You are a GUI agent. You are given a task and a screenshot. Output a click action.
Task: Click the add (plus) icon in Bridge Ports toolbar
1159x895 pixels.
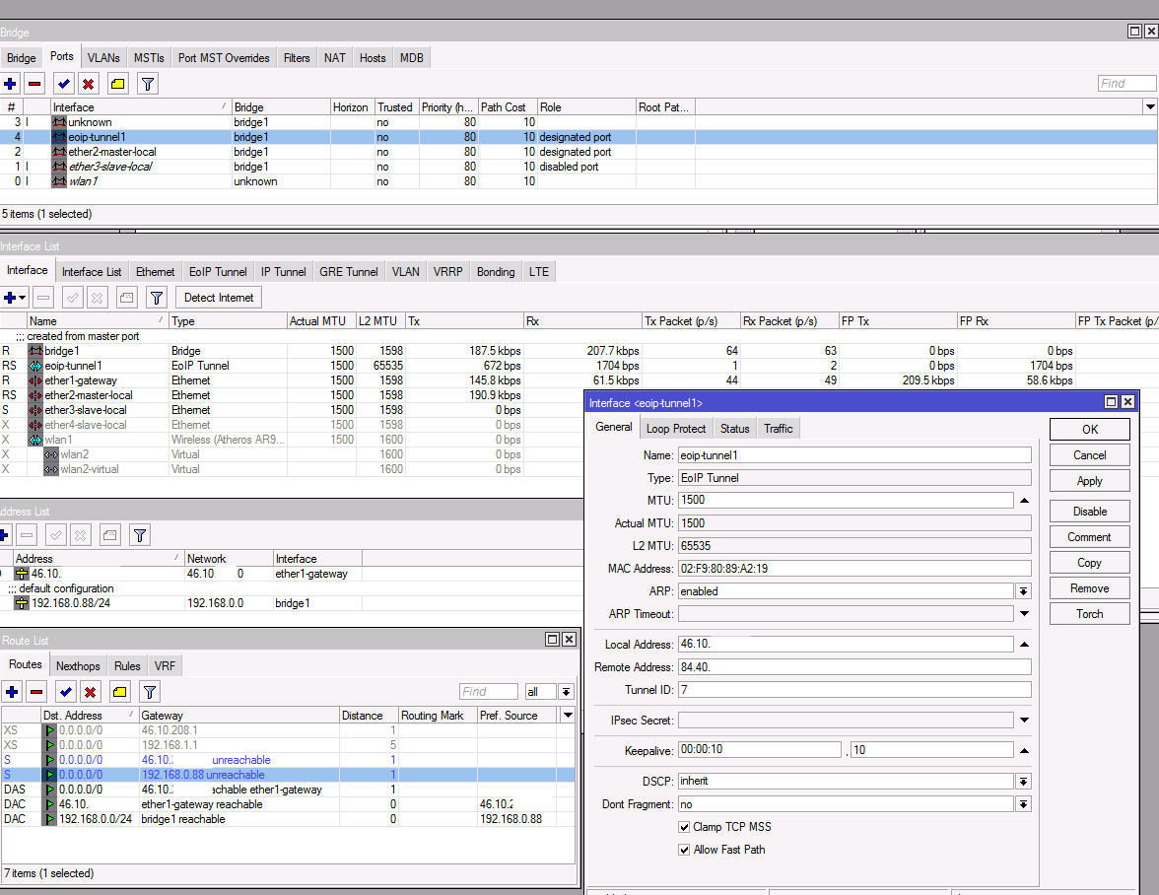click(11, 84)
